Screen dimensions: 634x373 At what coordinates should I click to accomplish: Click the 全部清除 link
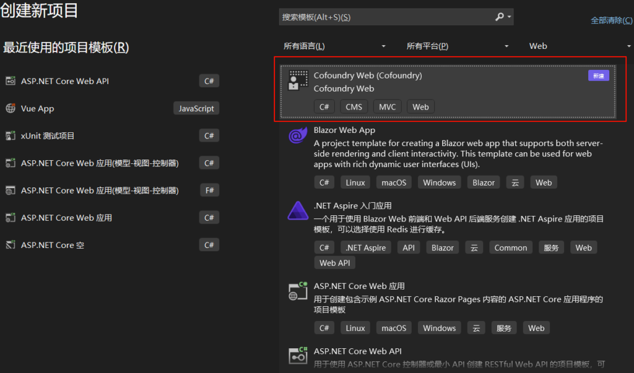612,20
